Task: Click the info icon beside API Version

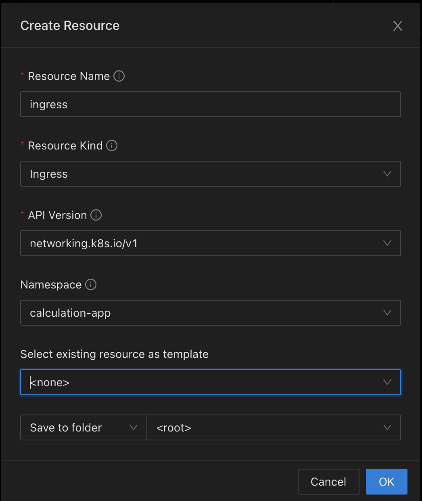Action: tap(96, 215)
